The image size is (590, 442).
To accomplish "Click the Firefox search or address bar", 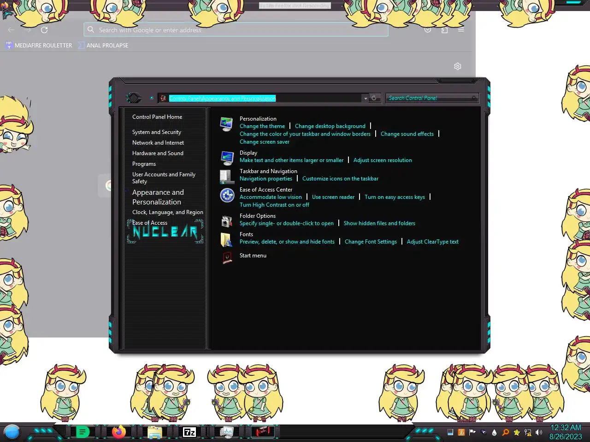I will point(236,30).
